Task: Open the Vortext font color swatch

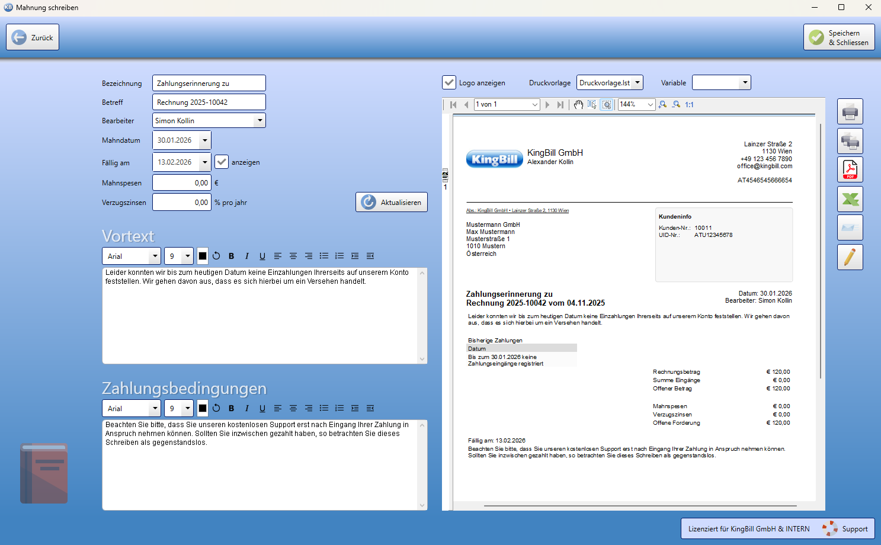Action: coord(203,256)
